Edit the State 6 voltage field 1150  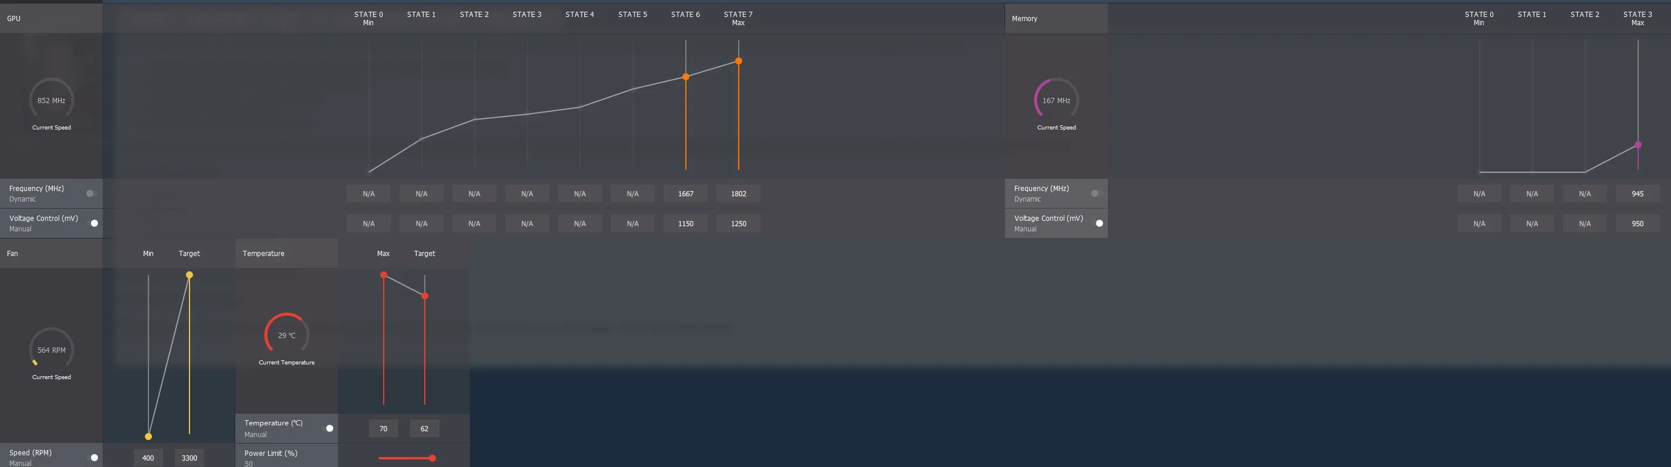point(686,223)
